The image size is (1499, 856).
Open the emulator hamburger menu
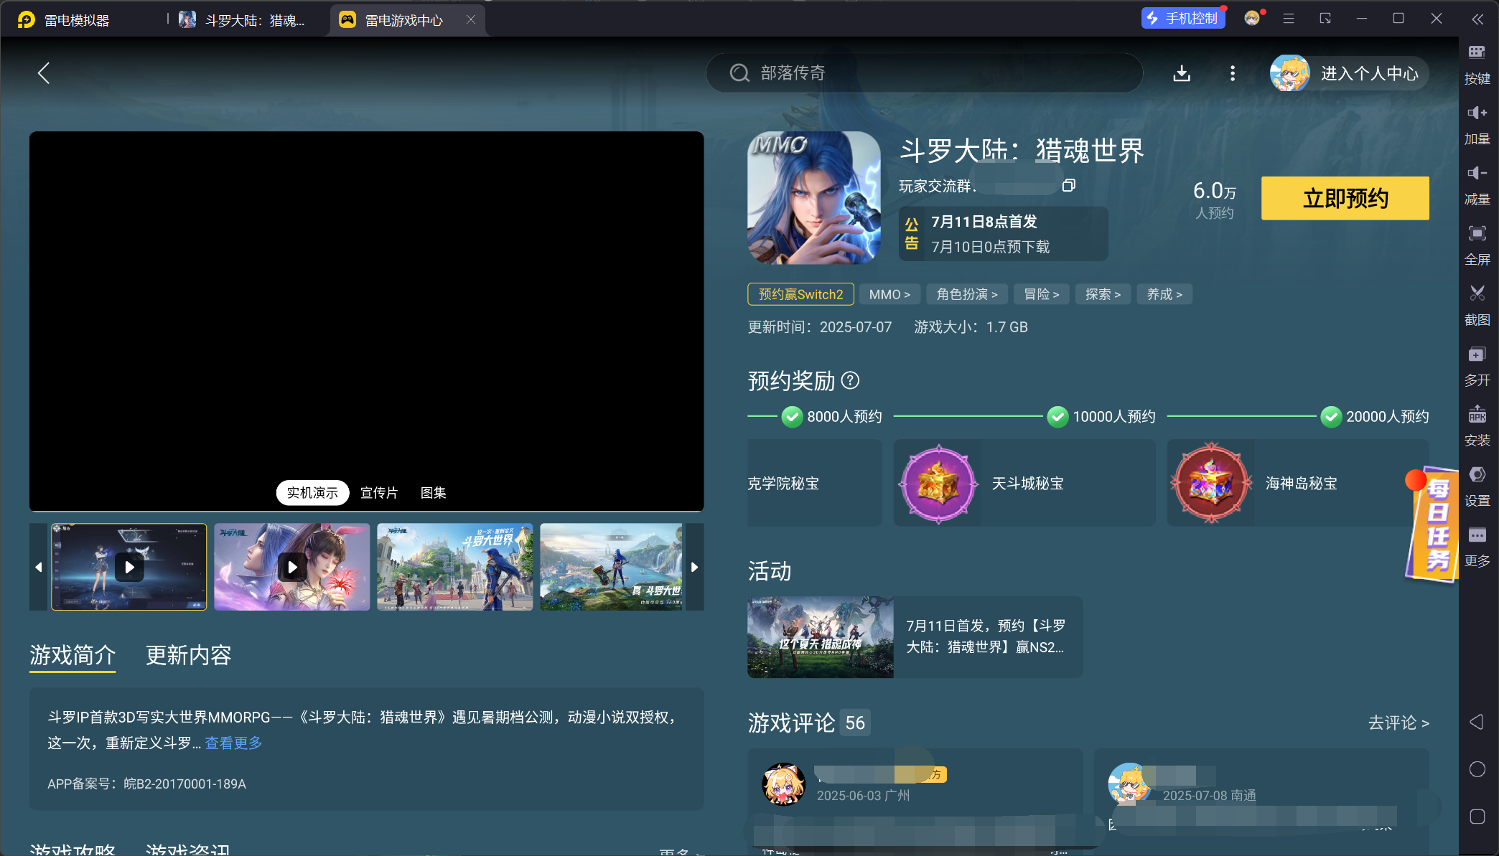[x=1289, y=19]
